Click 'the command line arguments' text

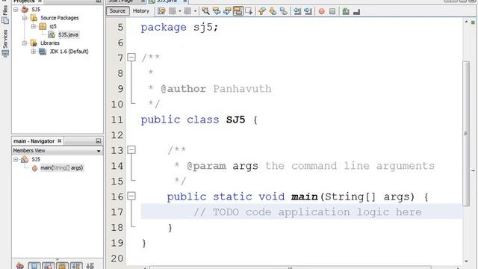(x=350, y=166)
